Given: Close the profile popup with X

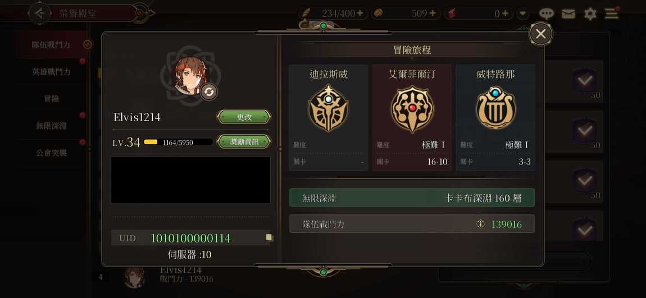Looking at the screenshot, I should 540,34.
